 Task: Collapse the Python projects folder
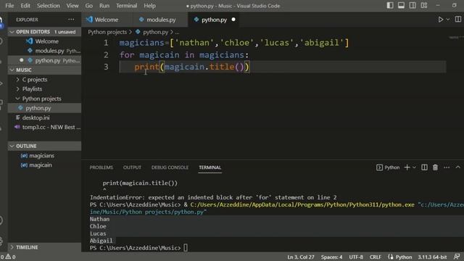pyautogui.click(x=44, y=99)
